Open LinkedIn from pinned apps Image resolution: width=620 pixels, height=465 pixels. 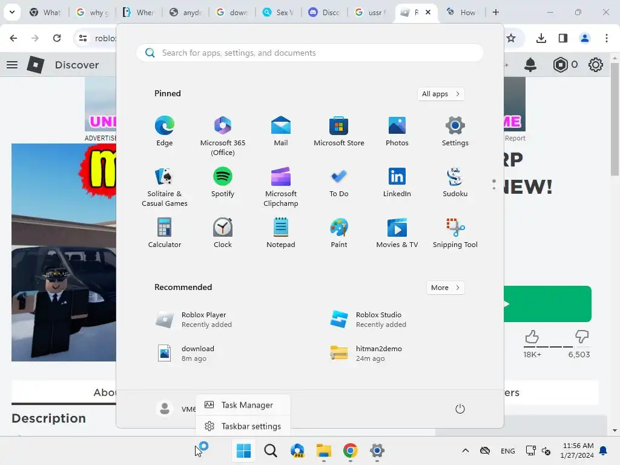pyautogui.click(x=397, y=182)
